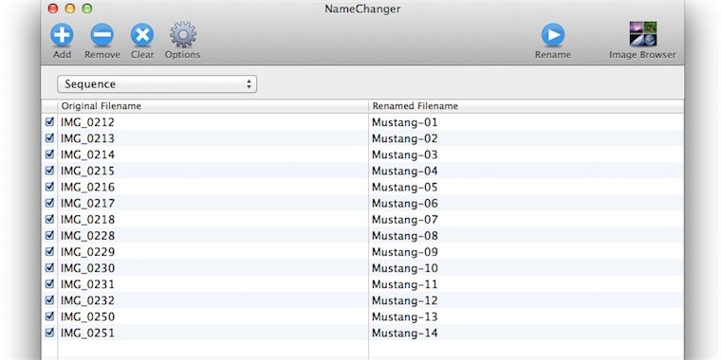This screenshot has width=721, height=360.
Task: Zoom the NameChanger window with green button
Action: (x=87, y=9)
